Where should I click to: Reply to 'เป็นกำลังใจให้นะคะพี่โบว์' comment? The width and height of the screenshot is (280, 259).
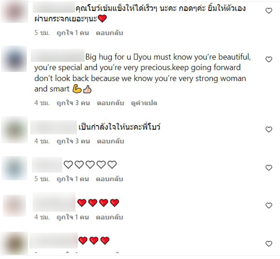110,141
